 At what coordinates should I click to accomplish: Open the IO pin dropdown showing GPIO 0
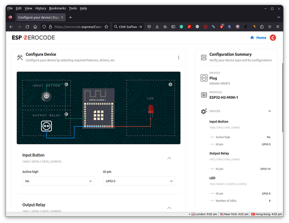pyautogui.click(x=139, y=181)
